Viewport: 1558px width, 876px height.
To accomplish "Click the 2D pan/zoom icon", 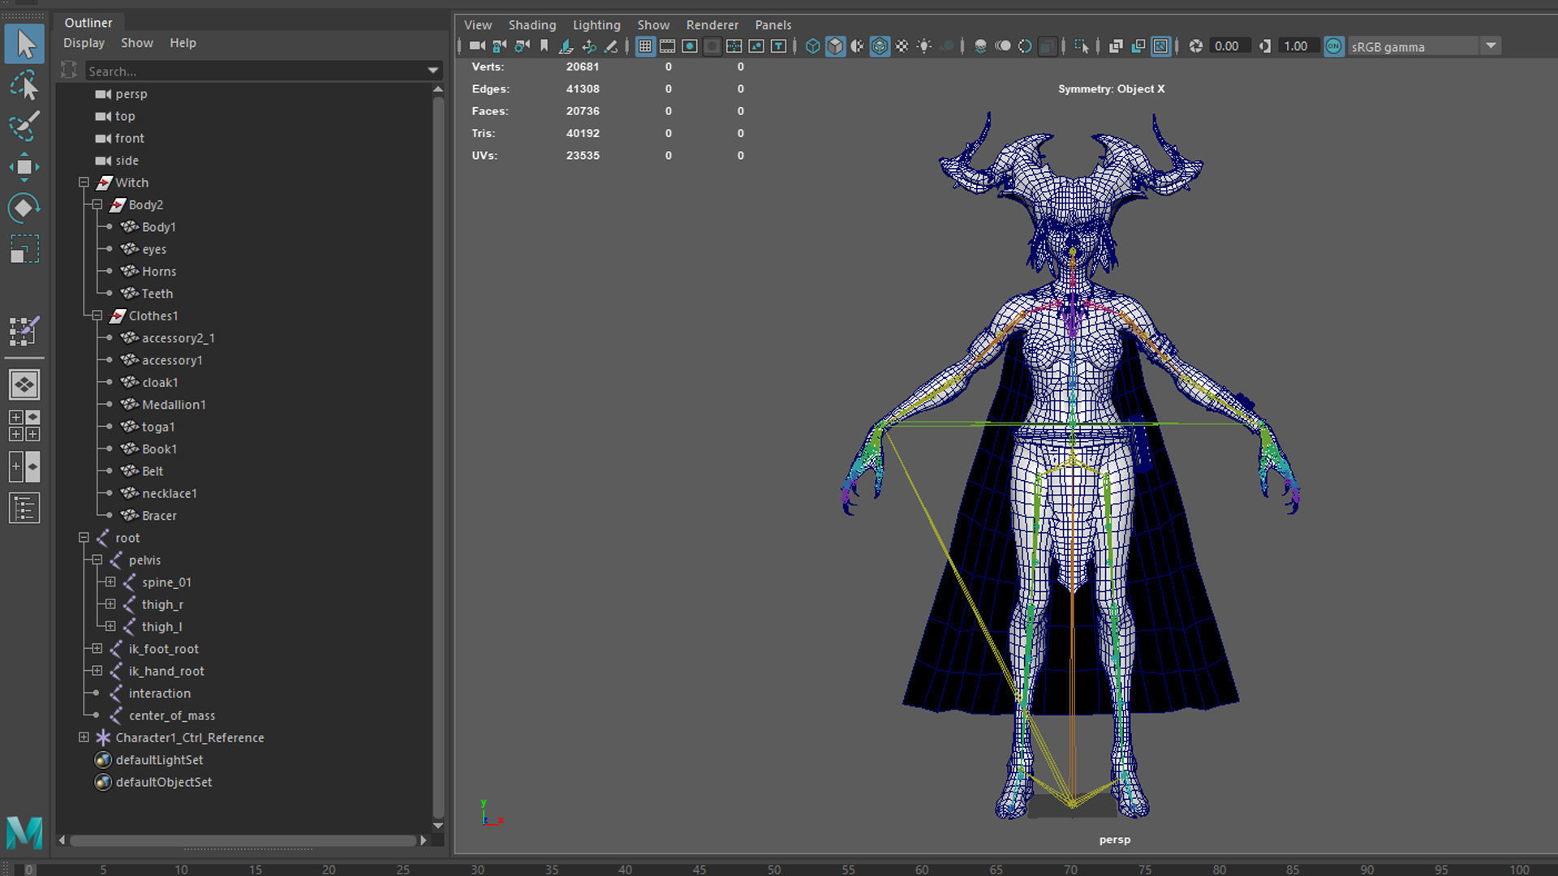I will point(589,46).
